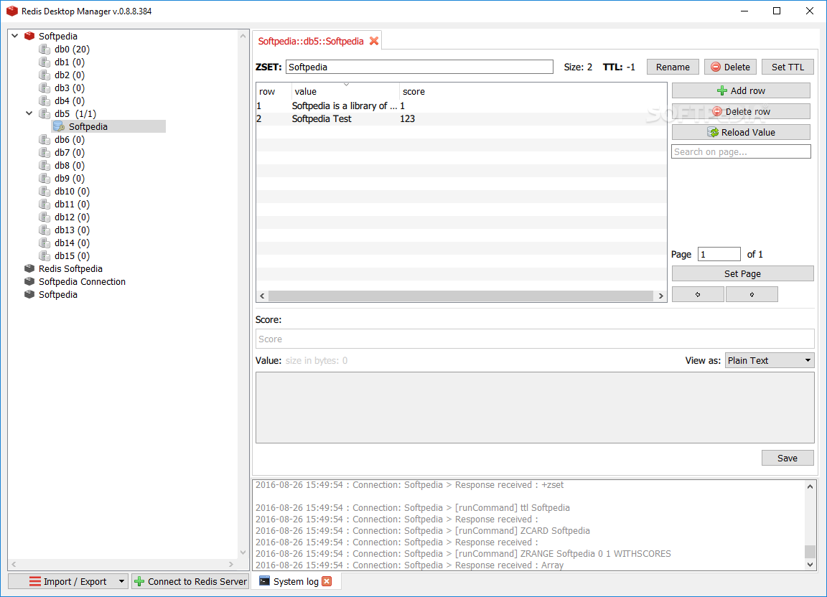Collapse the db5 database node
Screen dimensions: 827x597
(29, 113)
